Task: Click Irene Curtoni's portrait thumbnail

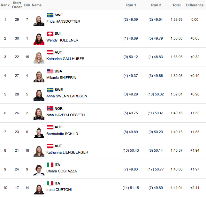Action: pos(39,189)
